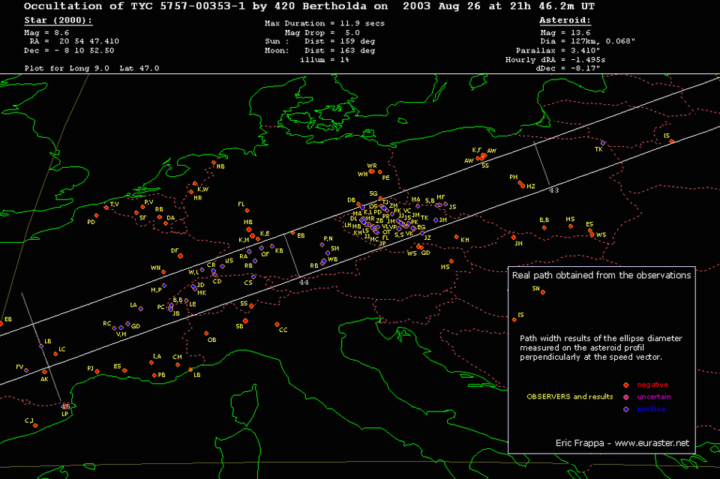Viewport: 720px width, 479px height.
Task: Select the CJ observer marker in Spain
Action: click(x=35, y=425)
